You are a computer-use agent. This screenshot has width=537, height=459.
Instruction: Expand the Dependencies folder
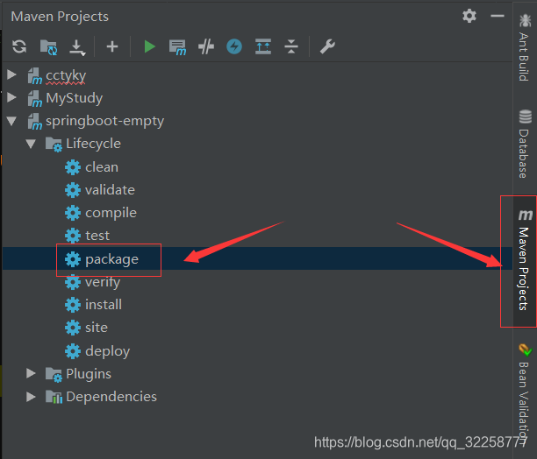pyautogui.click(x=31, y=397)
